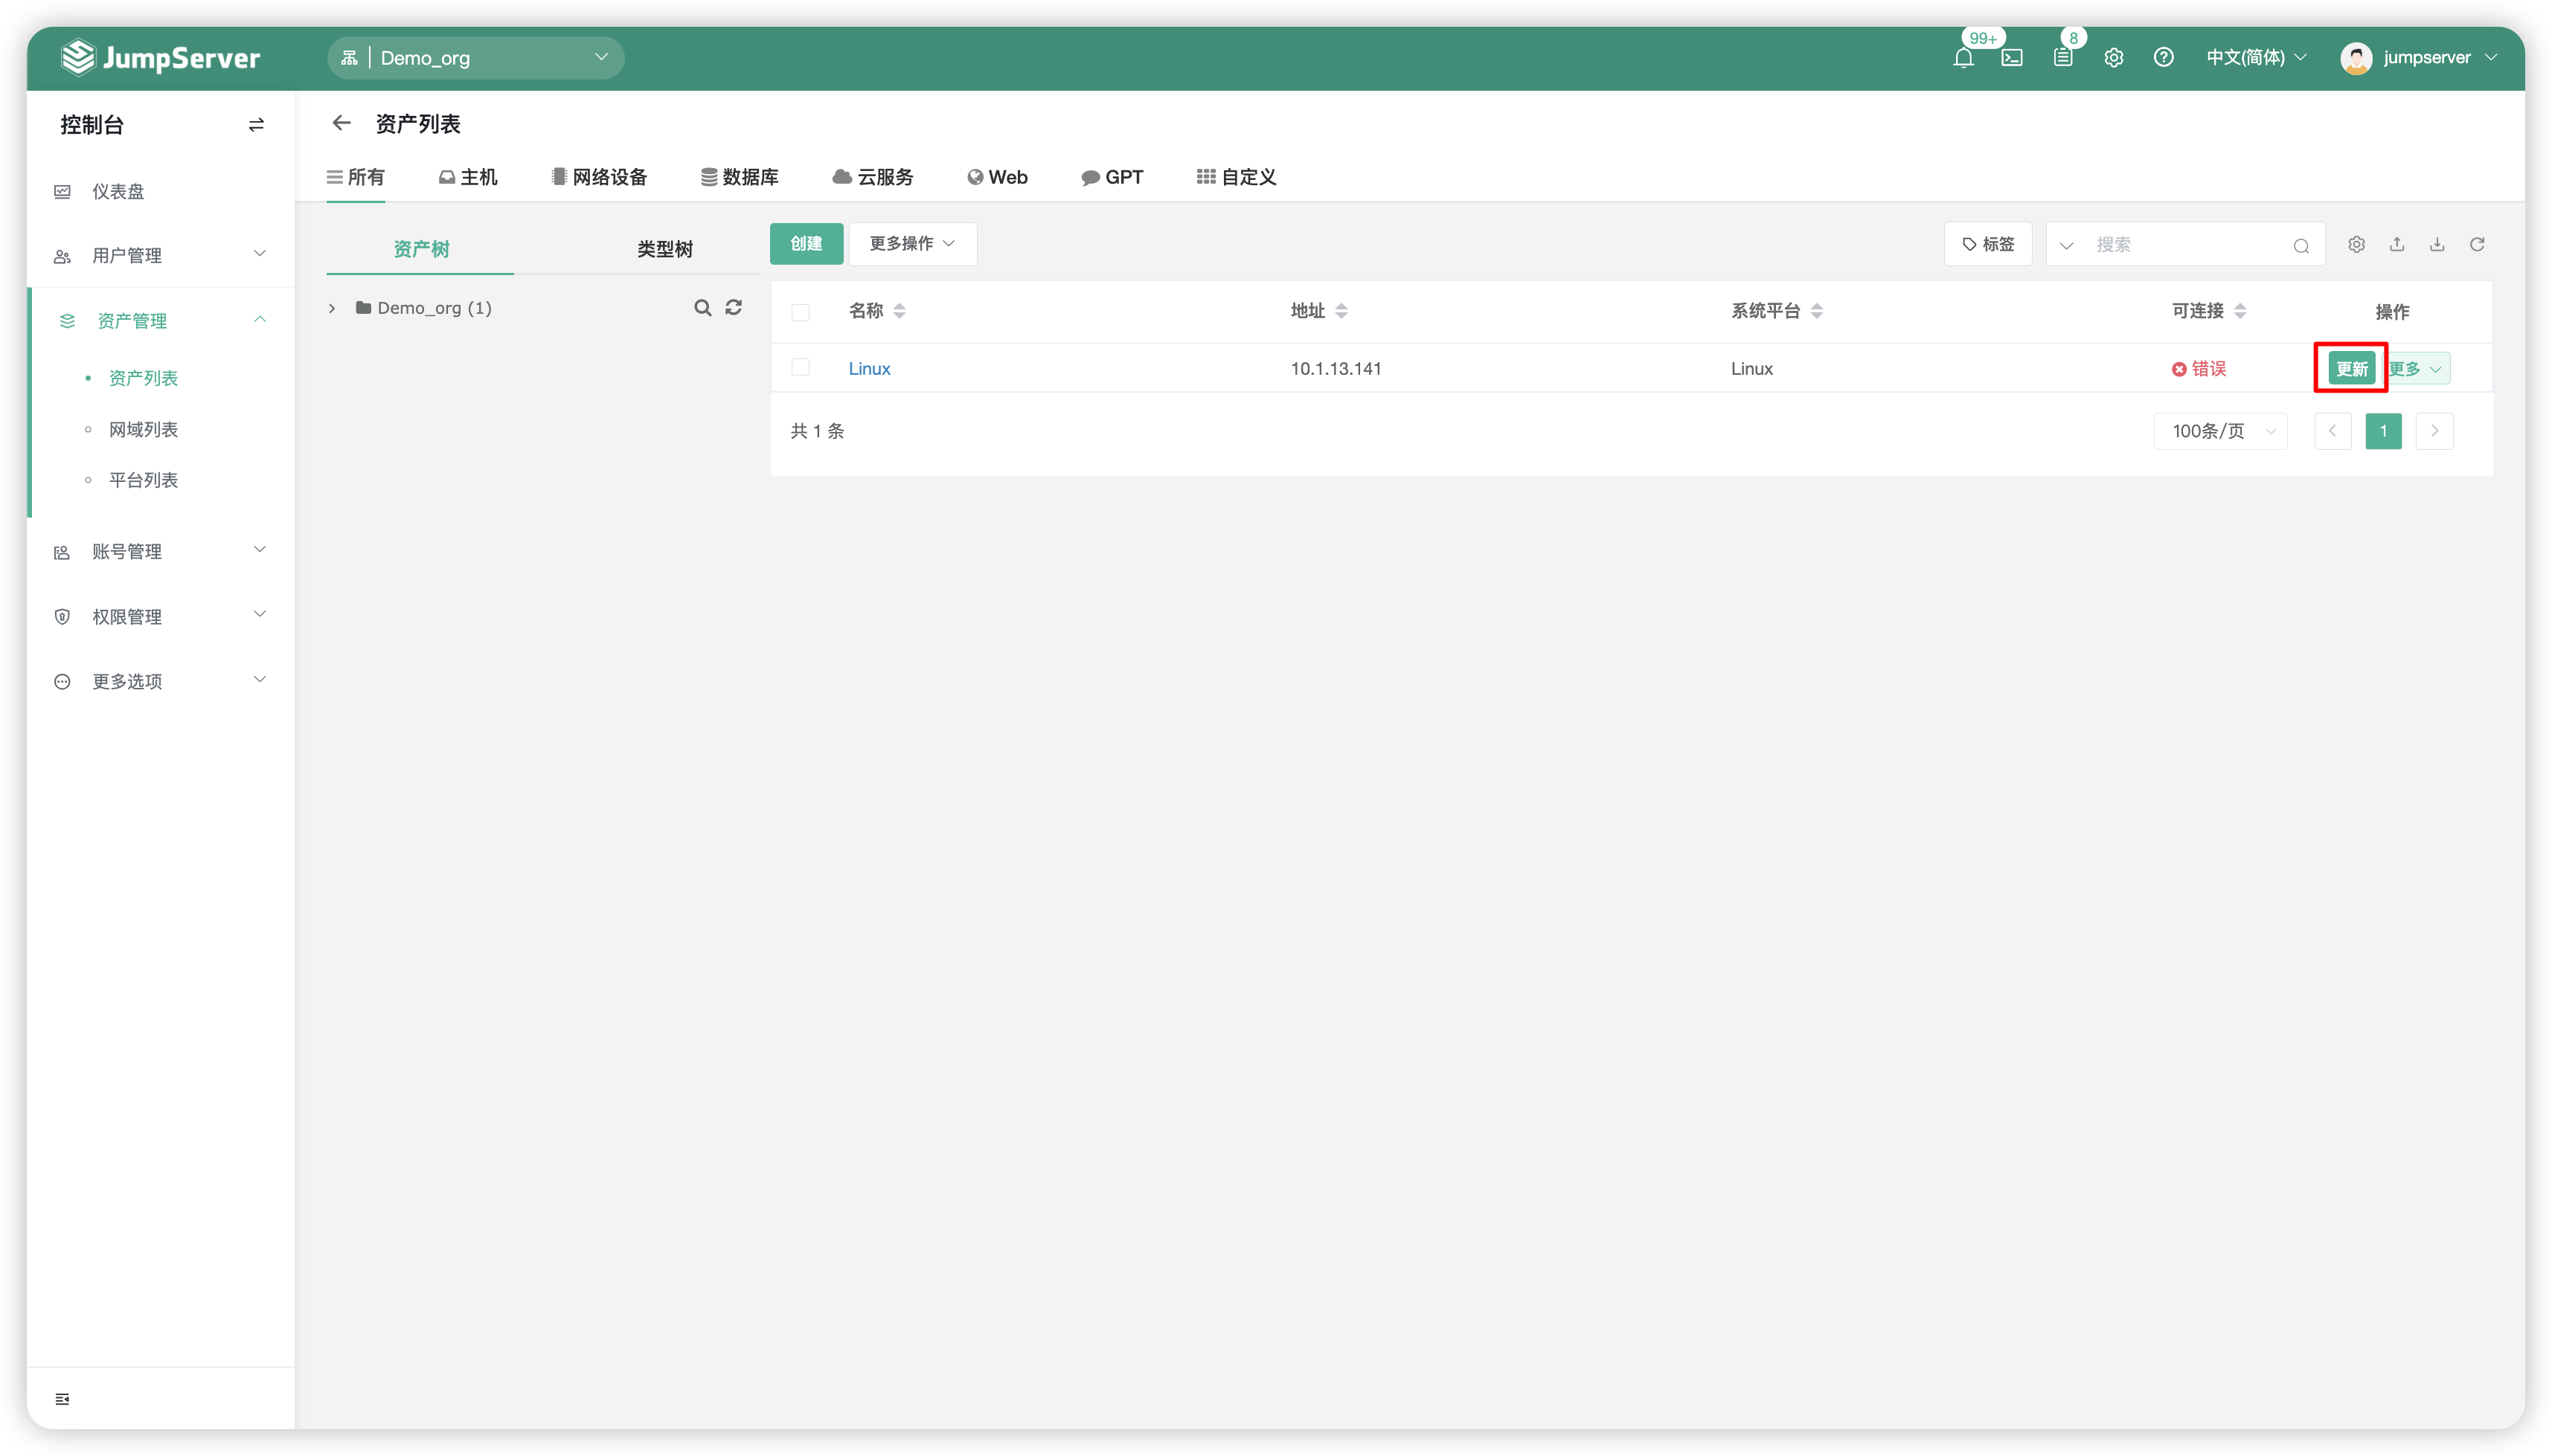Image resolution: width=2552 pixels, height=1456 pixels.
Task: Toggle the console view switch icon
Action: click(256, 125)
